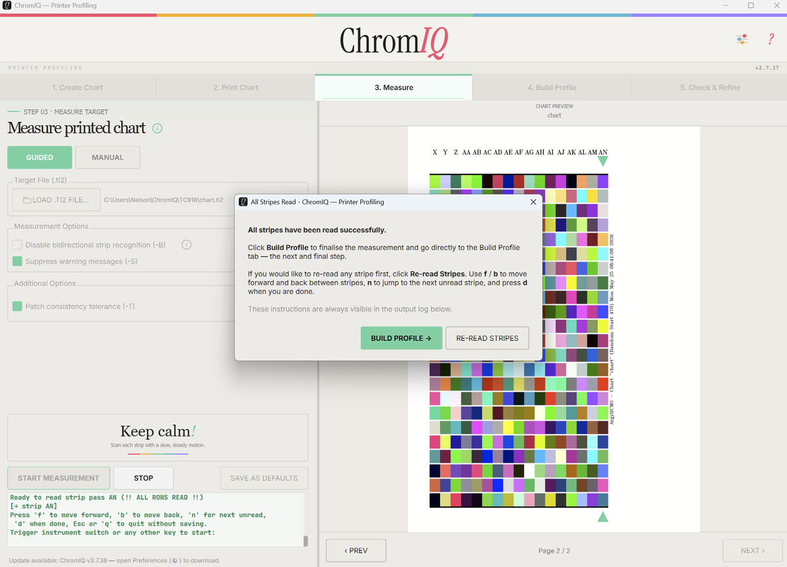This screenshot has height=567, width=787.
Task: Click Save As Defaults button
Action: (x=264, y=478)
